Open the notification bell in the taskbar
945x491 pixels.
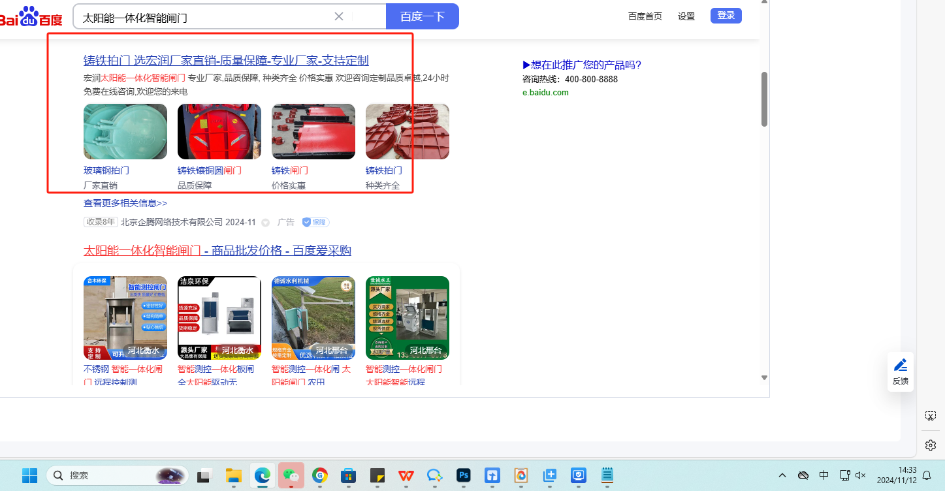click(926, 475)
